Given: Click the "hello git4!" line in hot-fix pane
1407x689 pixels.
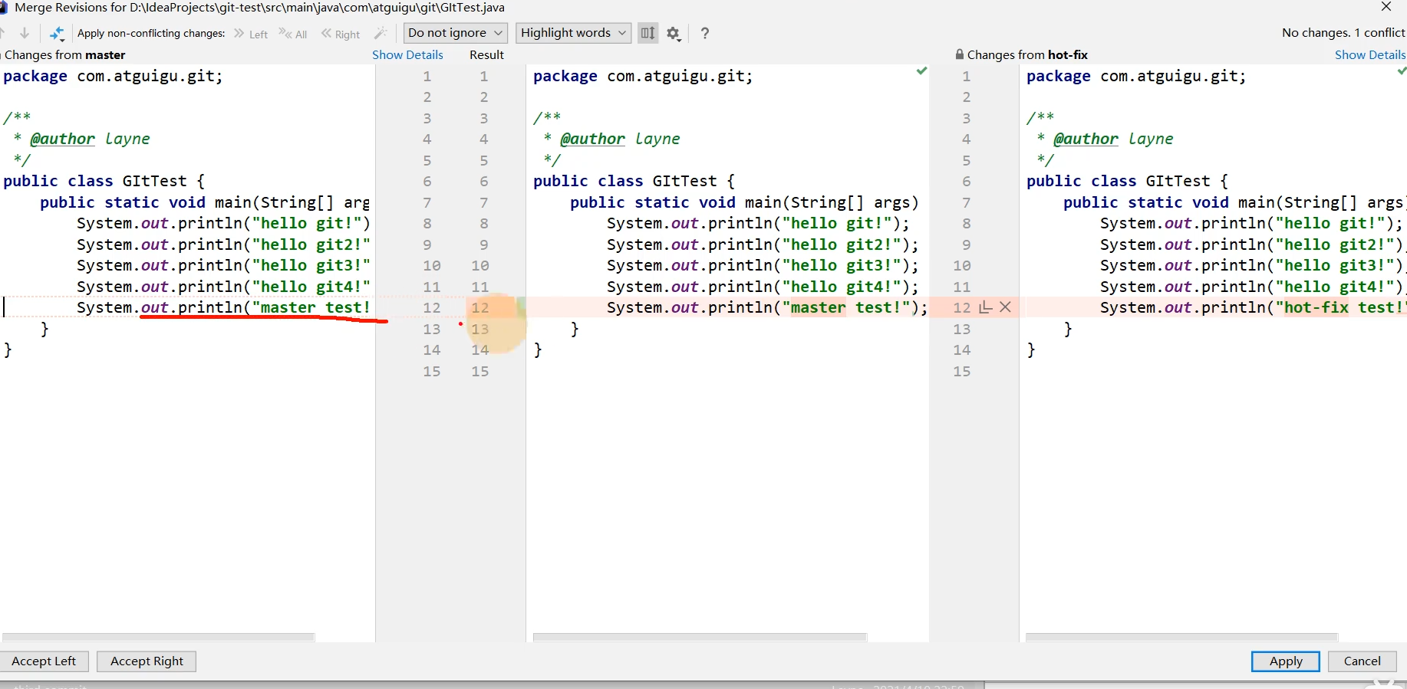Looking at the screenshot, I should click(1251, 287).
